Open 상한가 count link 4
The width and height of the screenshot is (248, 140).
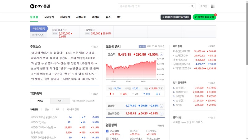click(x=113, y=94)
